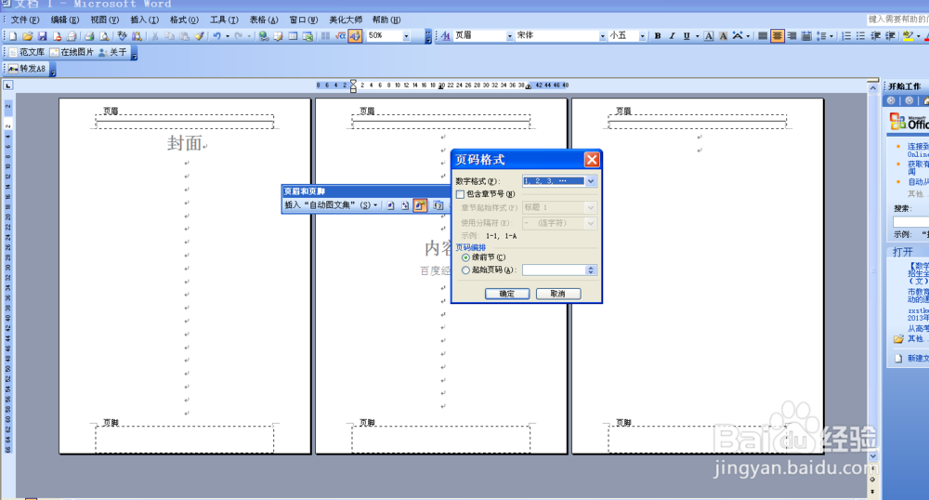
Task: Run the Spelling and Grammar check icon
Action: pos(122,36)
